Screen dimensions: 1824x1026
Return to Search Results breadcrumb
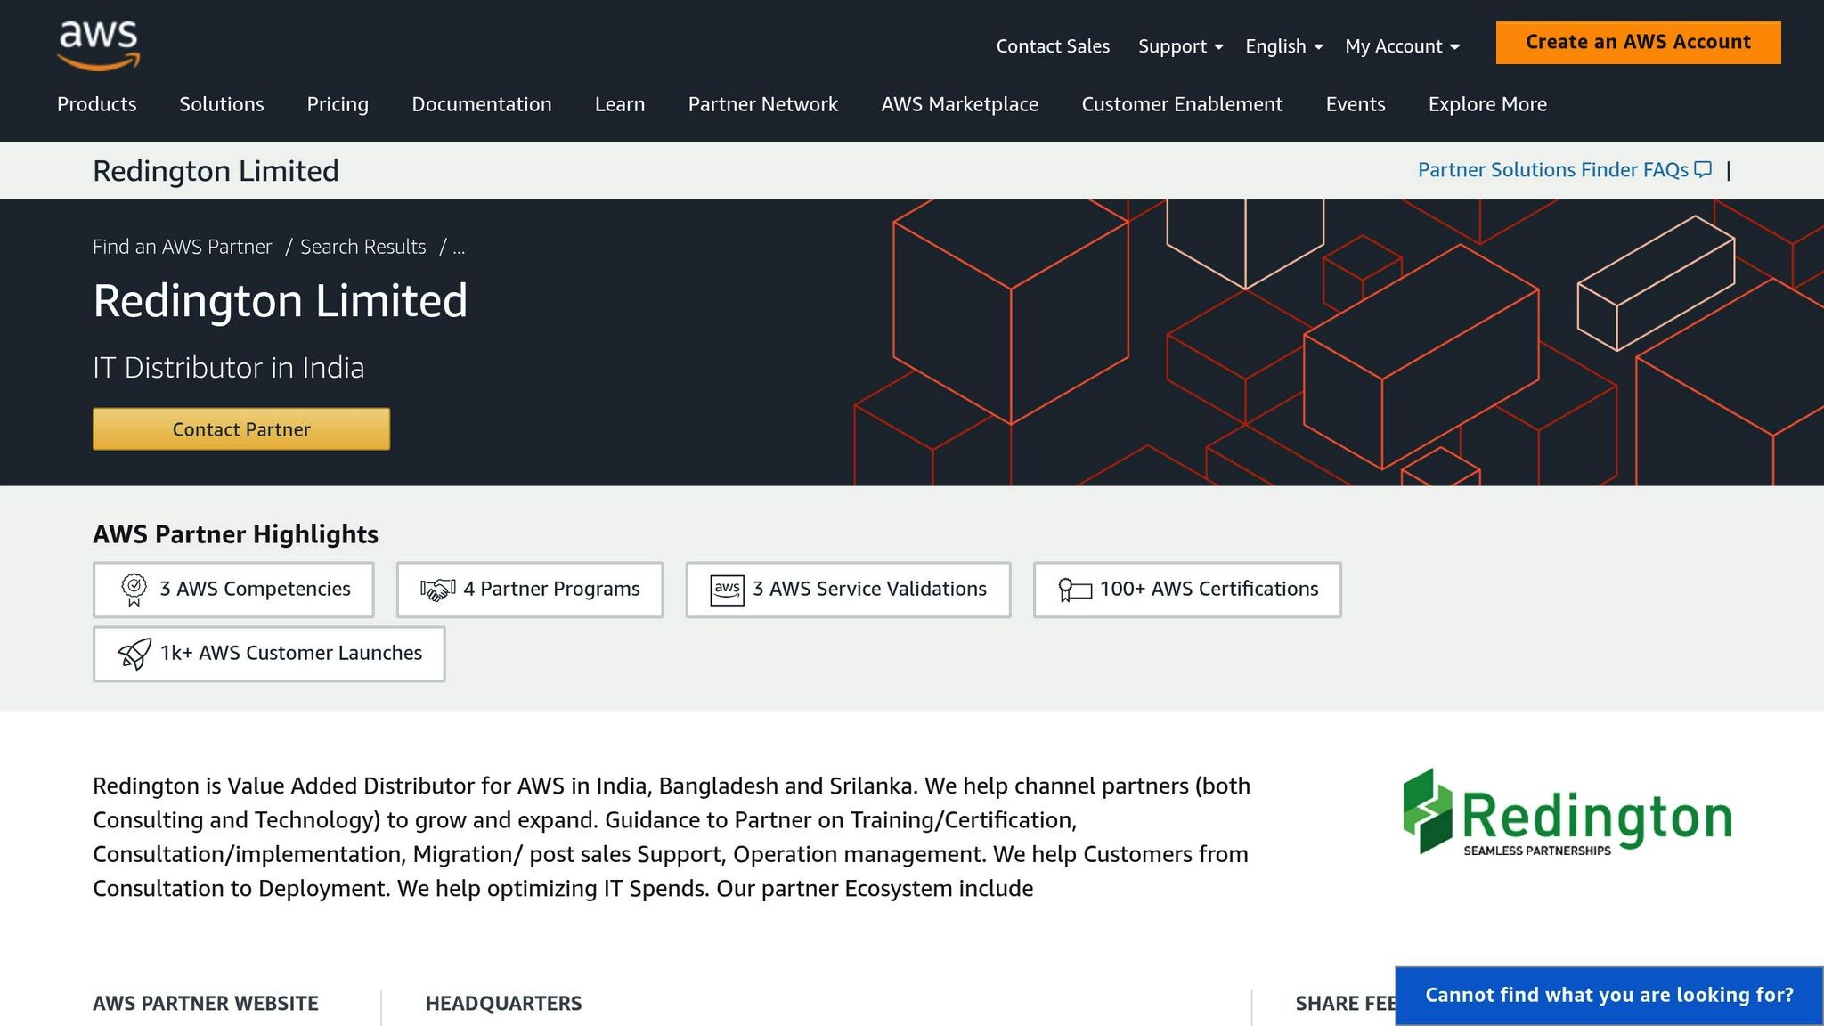click(363, 247)
